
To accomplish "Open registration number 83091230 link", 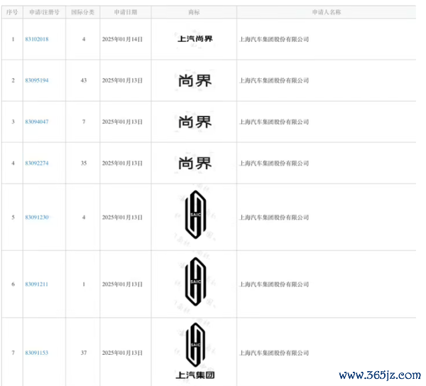I will 37,217.
